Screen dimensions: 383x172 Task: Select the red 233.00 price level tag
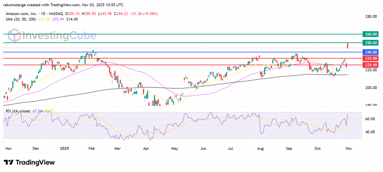370,58
